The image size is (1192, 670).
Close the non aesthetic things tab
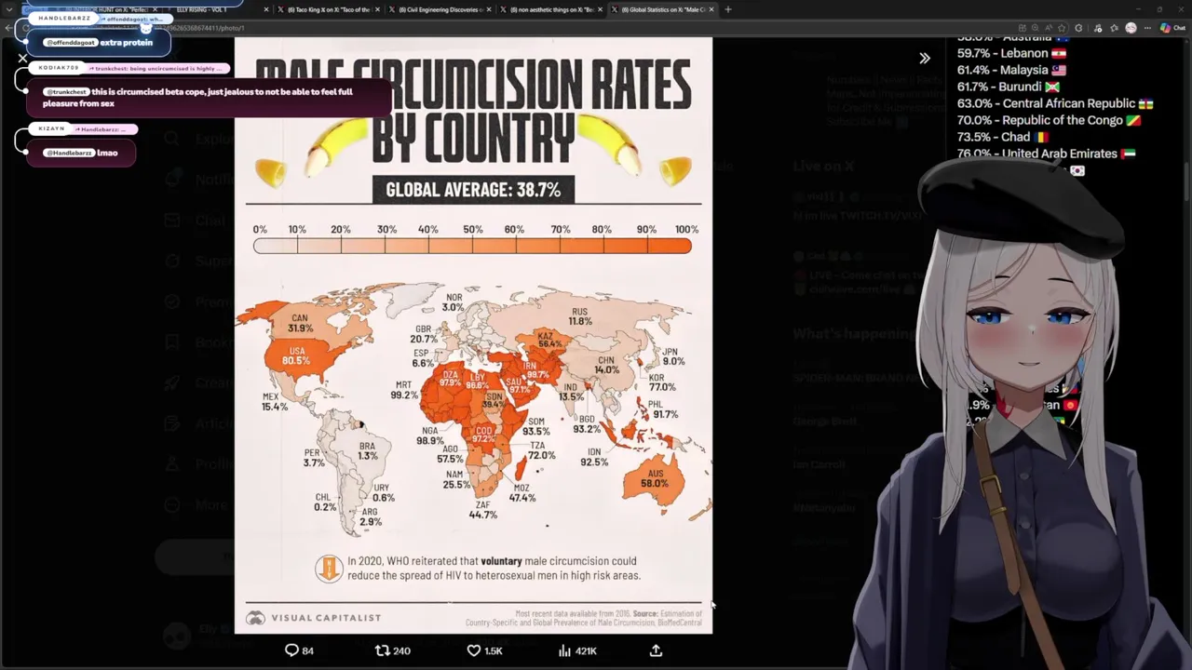tap(600, 9)
